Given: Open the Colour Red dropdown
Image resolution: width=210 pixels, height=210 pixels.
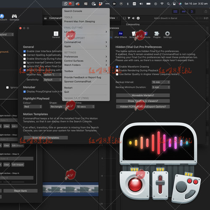Looking at the screenshot, I should pos(32,107).
